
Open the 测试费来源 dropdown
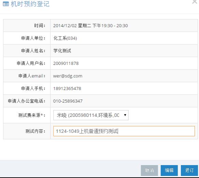pos(91,115)
